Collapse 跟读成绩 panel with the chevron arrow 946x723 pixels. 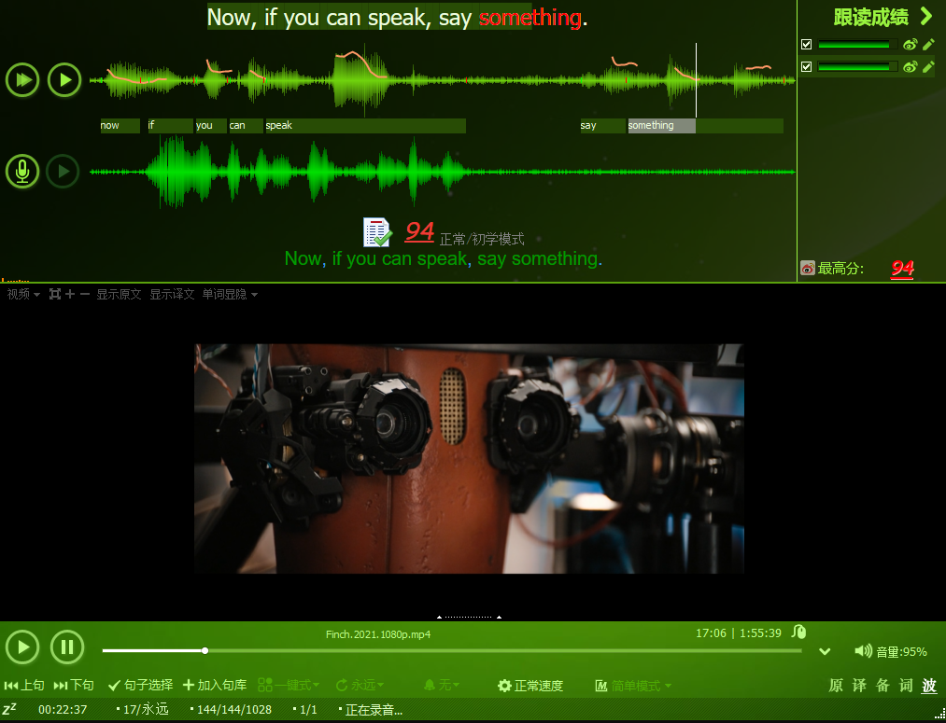tap(925, 16)
